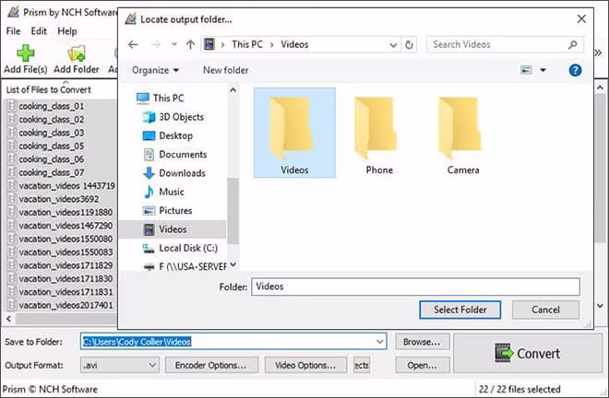Screen dimensions: 609x398
Task: Open the Help menu
Action: (67, 31)
